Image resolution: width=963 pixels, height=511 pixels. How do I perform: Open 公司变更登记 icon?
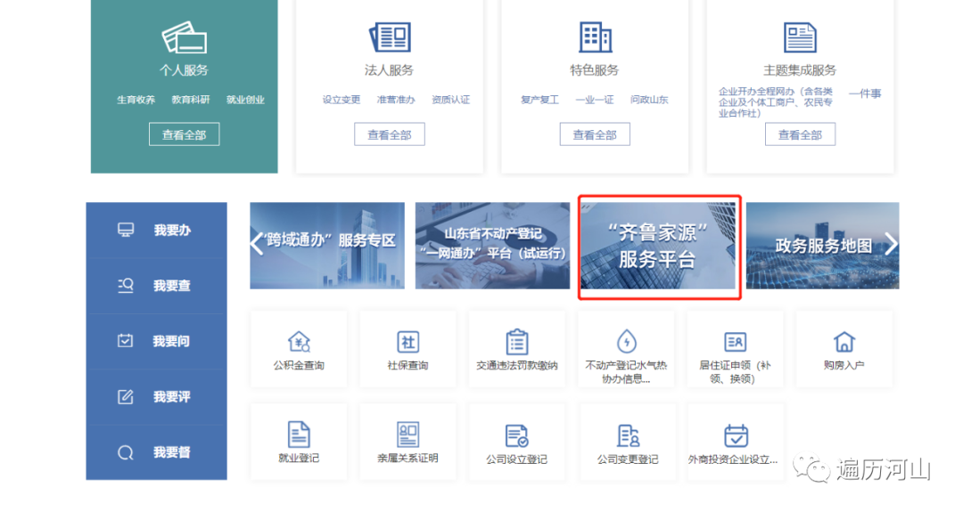point(628,435)
